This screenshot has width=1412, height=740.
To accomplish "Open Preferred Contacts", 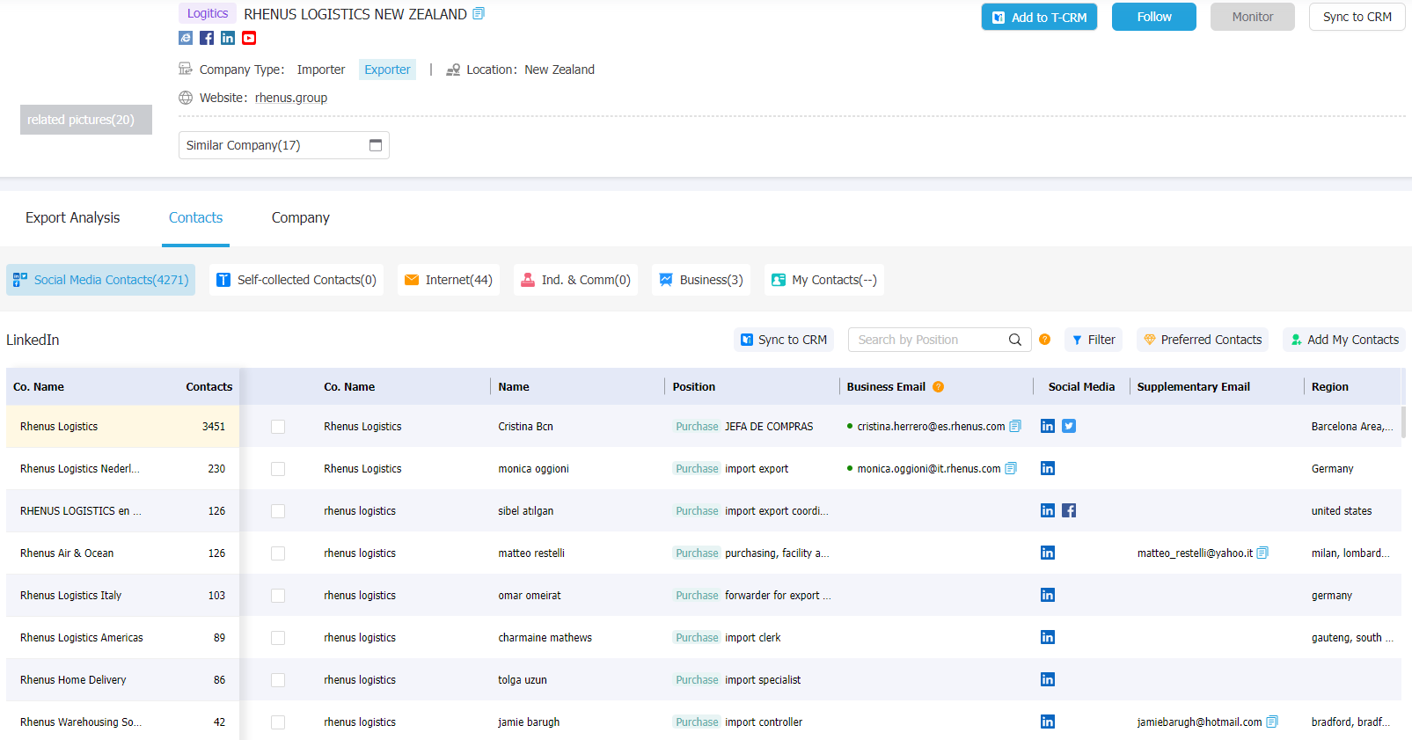I will click(1203, 340).
